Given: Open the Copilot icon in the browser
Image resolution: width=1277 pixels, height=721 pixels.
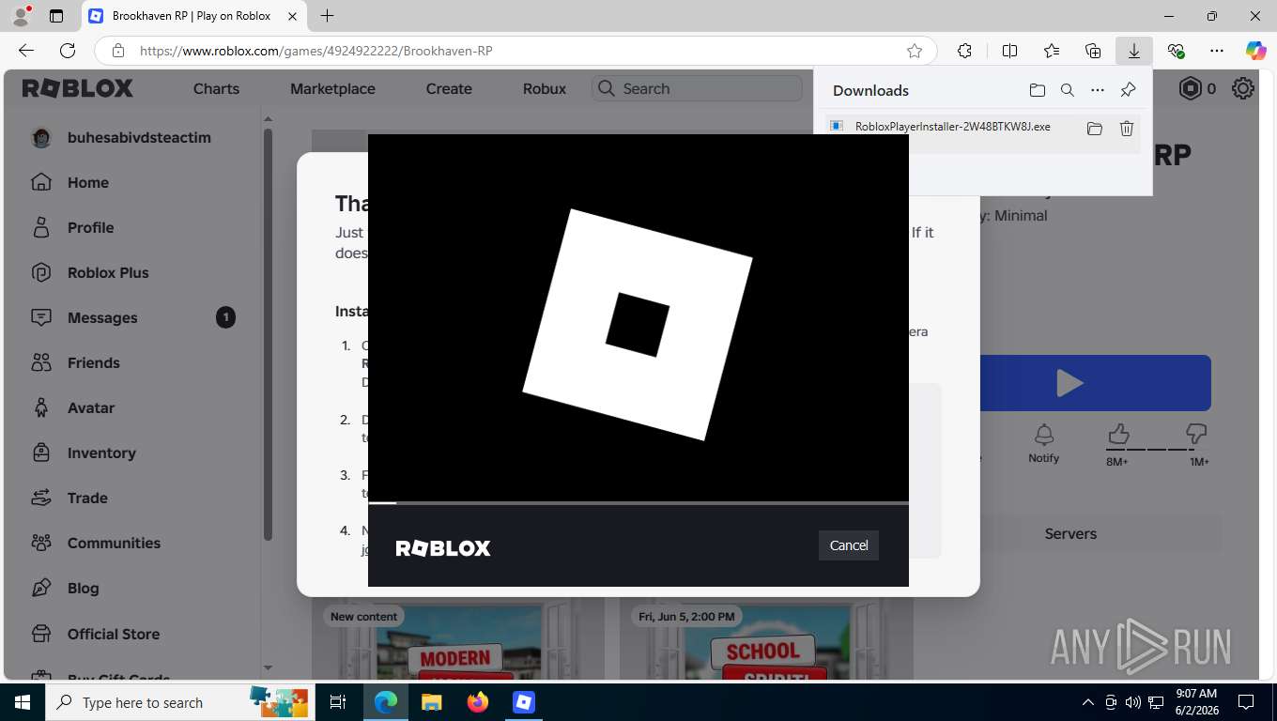Looking at the screenshot, I should [1255, 51].
